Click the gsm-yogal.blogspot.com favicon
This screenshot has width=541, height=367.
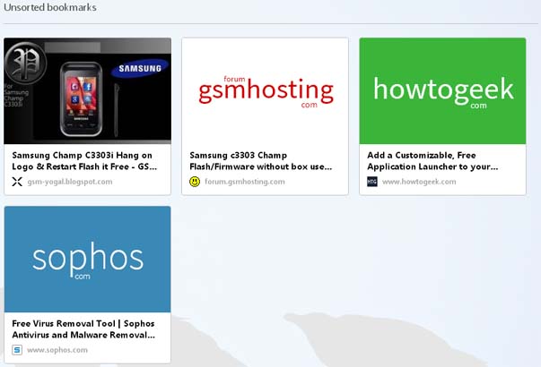(17, 182)
